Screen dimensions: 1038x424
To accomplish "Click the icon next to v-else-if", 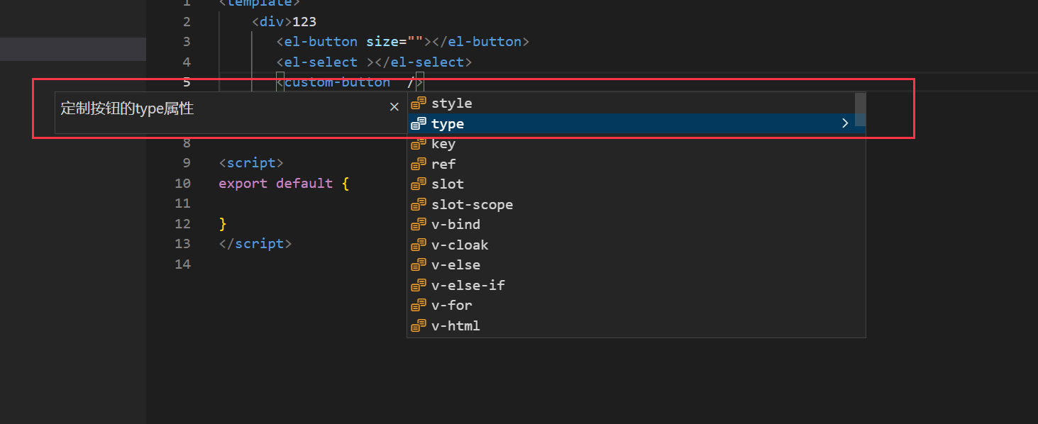I will (419, 285).
